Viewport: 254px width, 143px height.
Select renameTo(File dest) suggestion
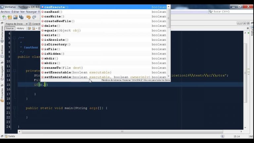[104, 68]
